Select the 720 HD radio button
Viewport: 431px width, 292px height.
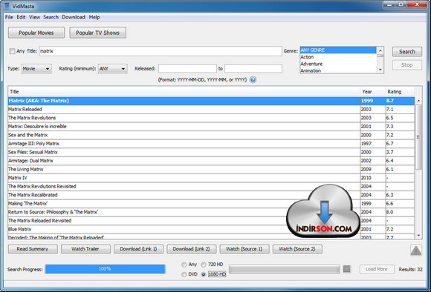point(204,265)
